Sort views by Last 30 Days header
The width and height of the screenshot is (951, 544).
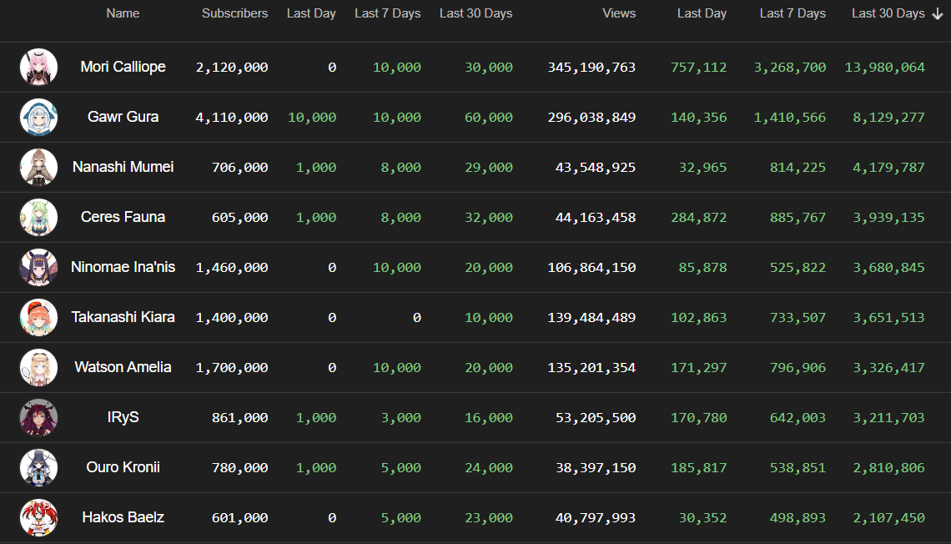pos(888,13)
